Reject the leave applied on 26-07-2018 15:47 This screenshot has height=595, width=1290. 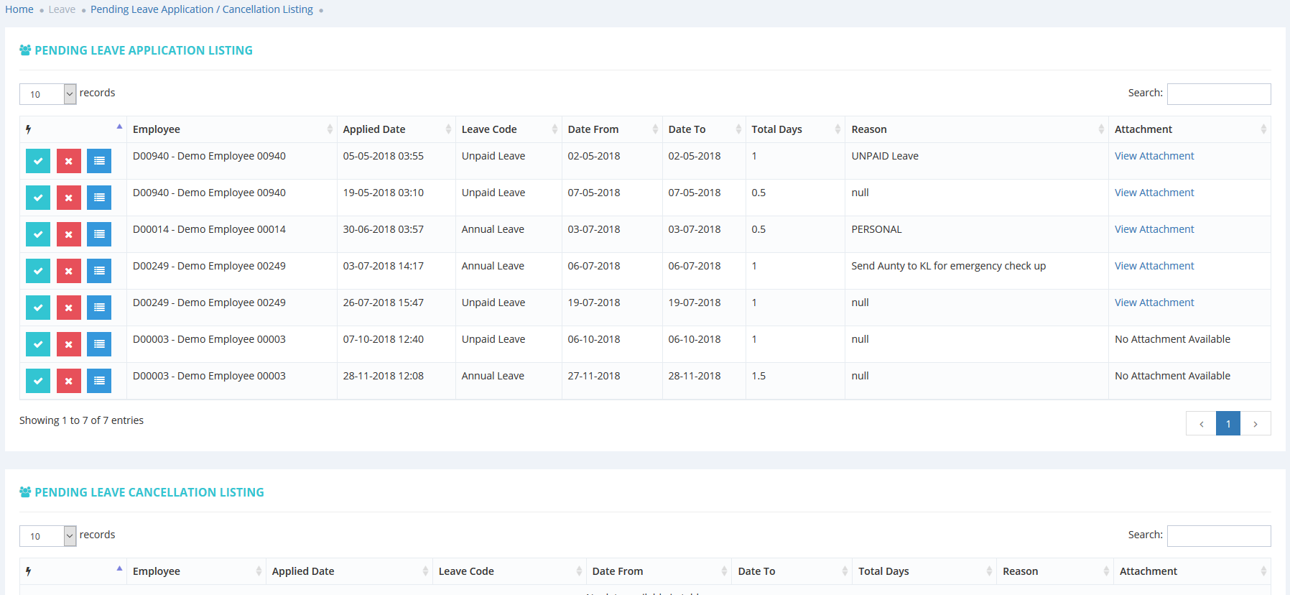pos(68,308)
